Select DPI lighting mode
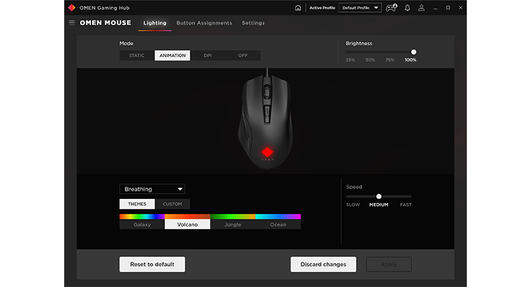 pos(208,55)
